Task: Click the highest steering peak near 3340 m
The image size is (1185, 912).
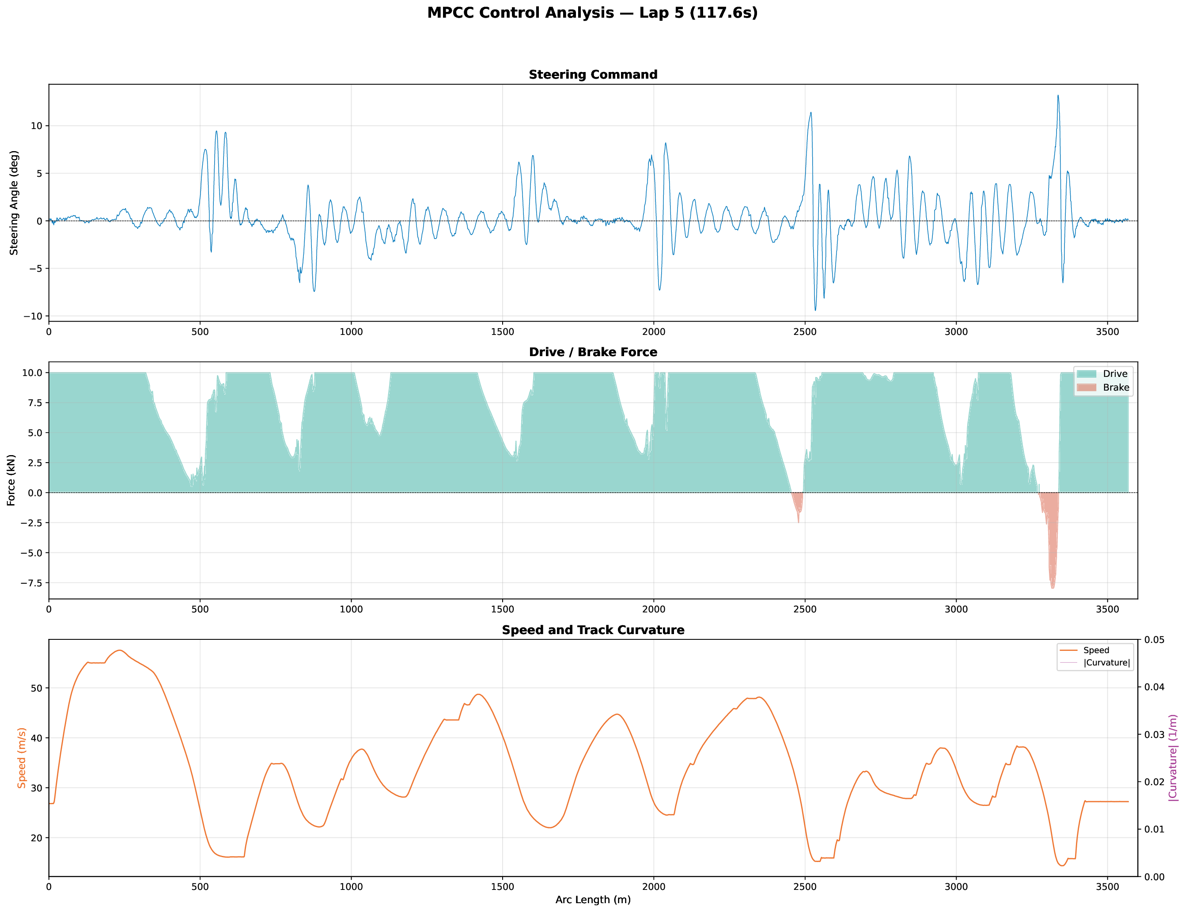Action: (1057, 96)
